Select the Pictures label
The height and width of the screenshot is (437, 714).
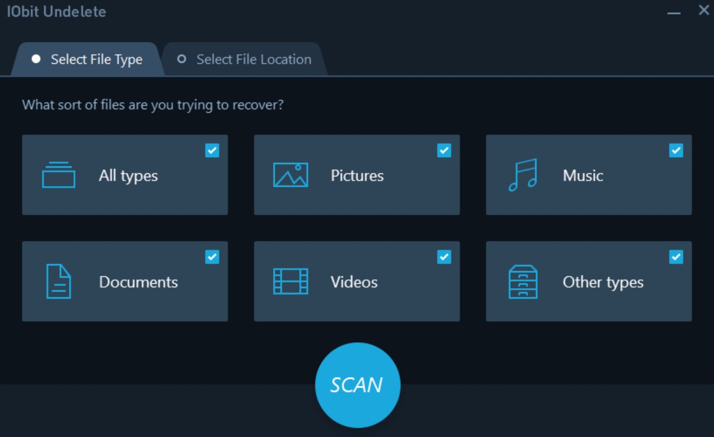(x=357, y=176)
